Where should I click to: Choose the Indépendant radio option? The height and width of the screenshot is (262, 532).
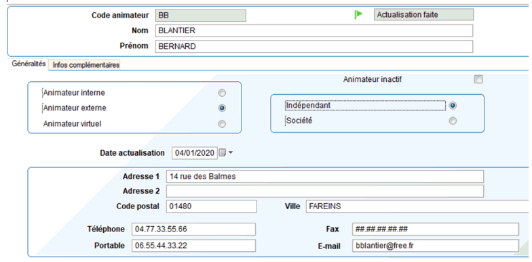pyautogui.click(x=453, y=106)
